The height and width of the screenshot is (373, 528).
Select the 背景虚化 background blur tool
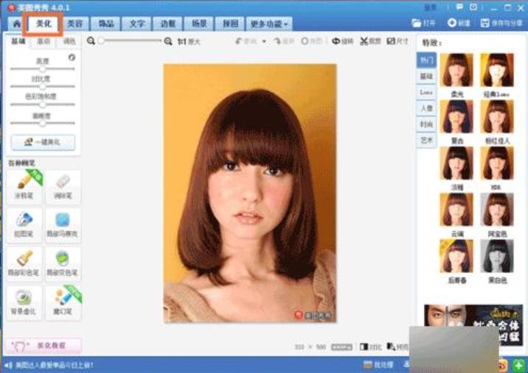click(x=24, y=303)
